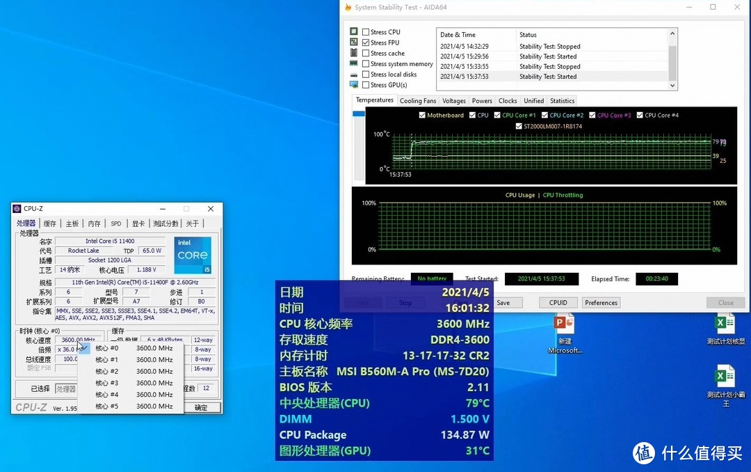
Task: Enable the Stress cache checkbox
Action: pyautogui.click(x=366, y=53)
